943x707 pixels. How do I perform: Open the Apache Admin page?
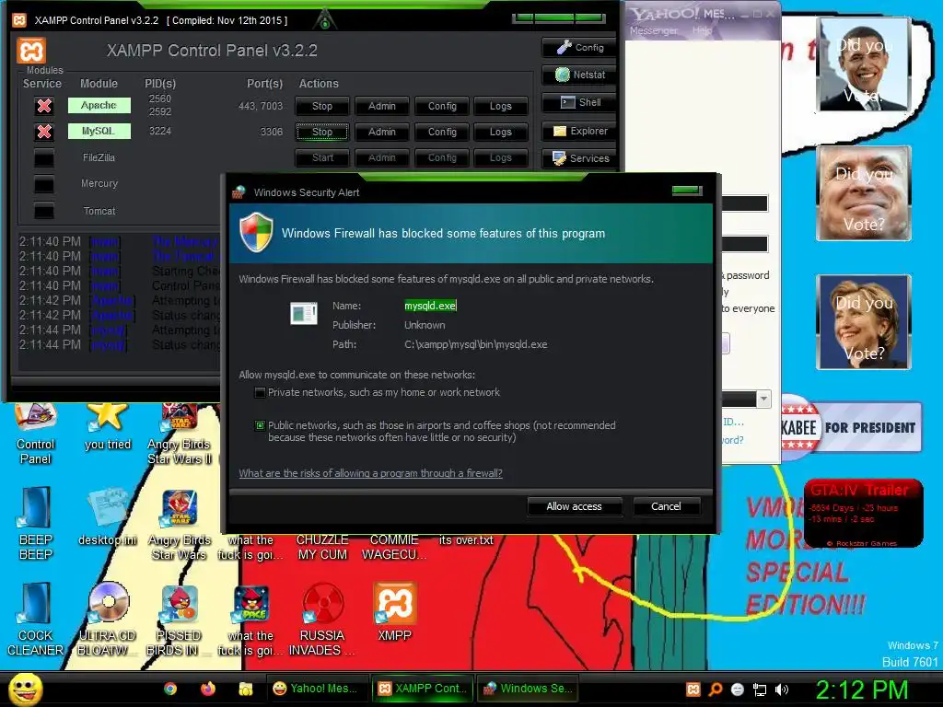click(382, 106)
